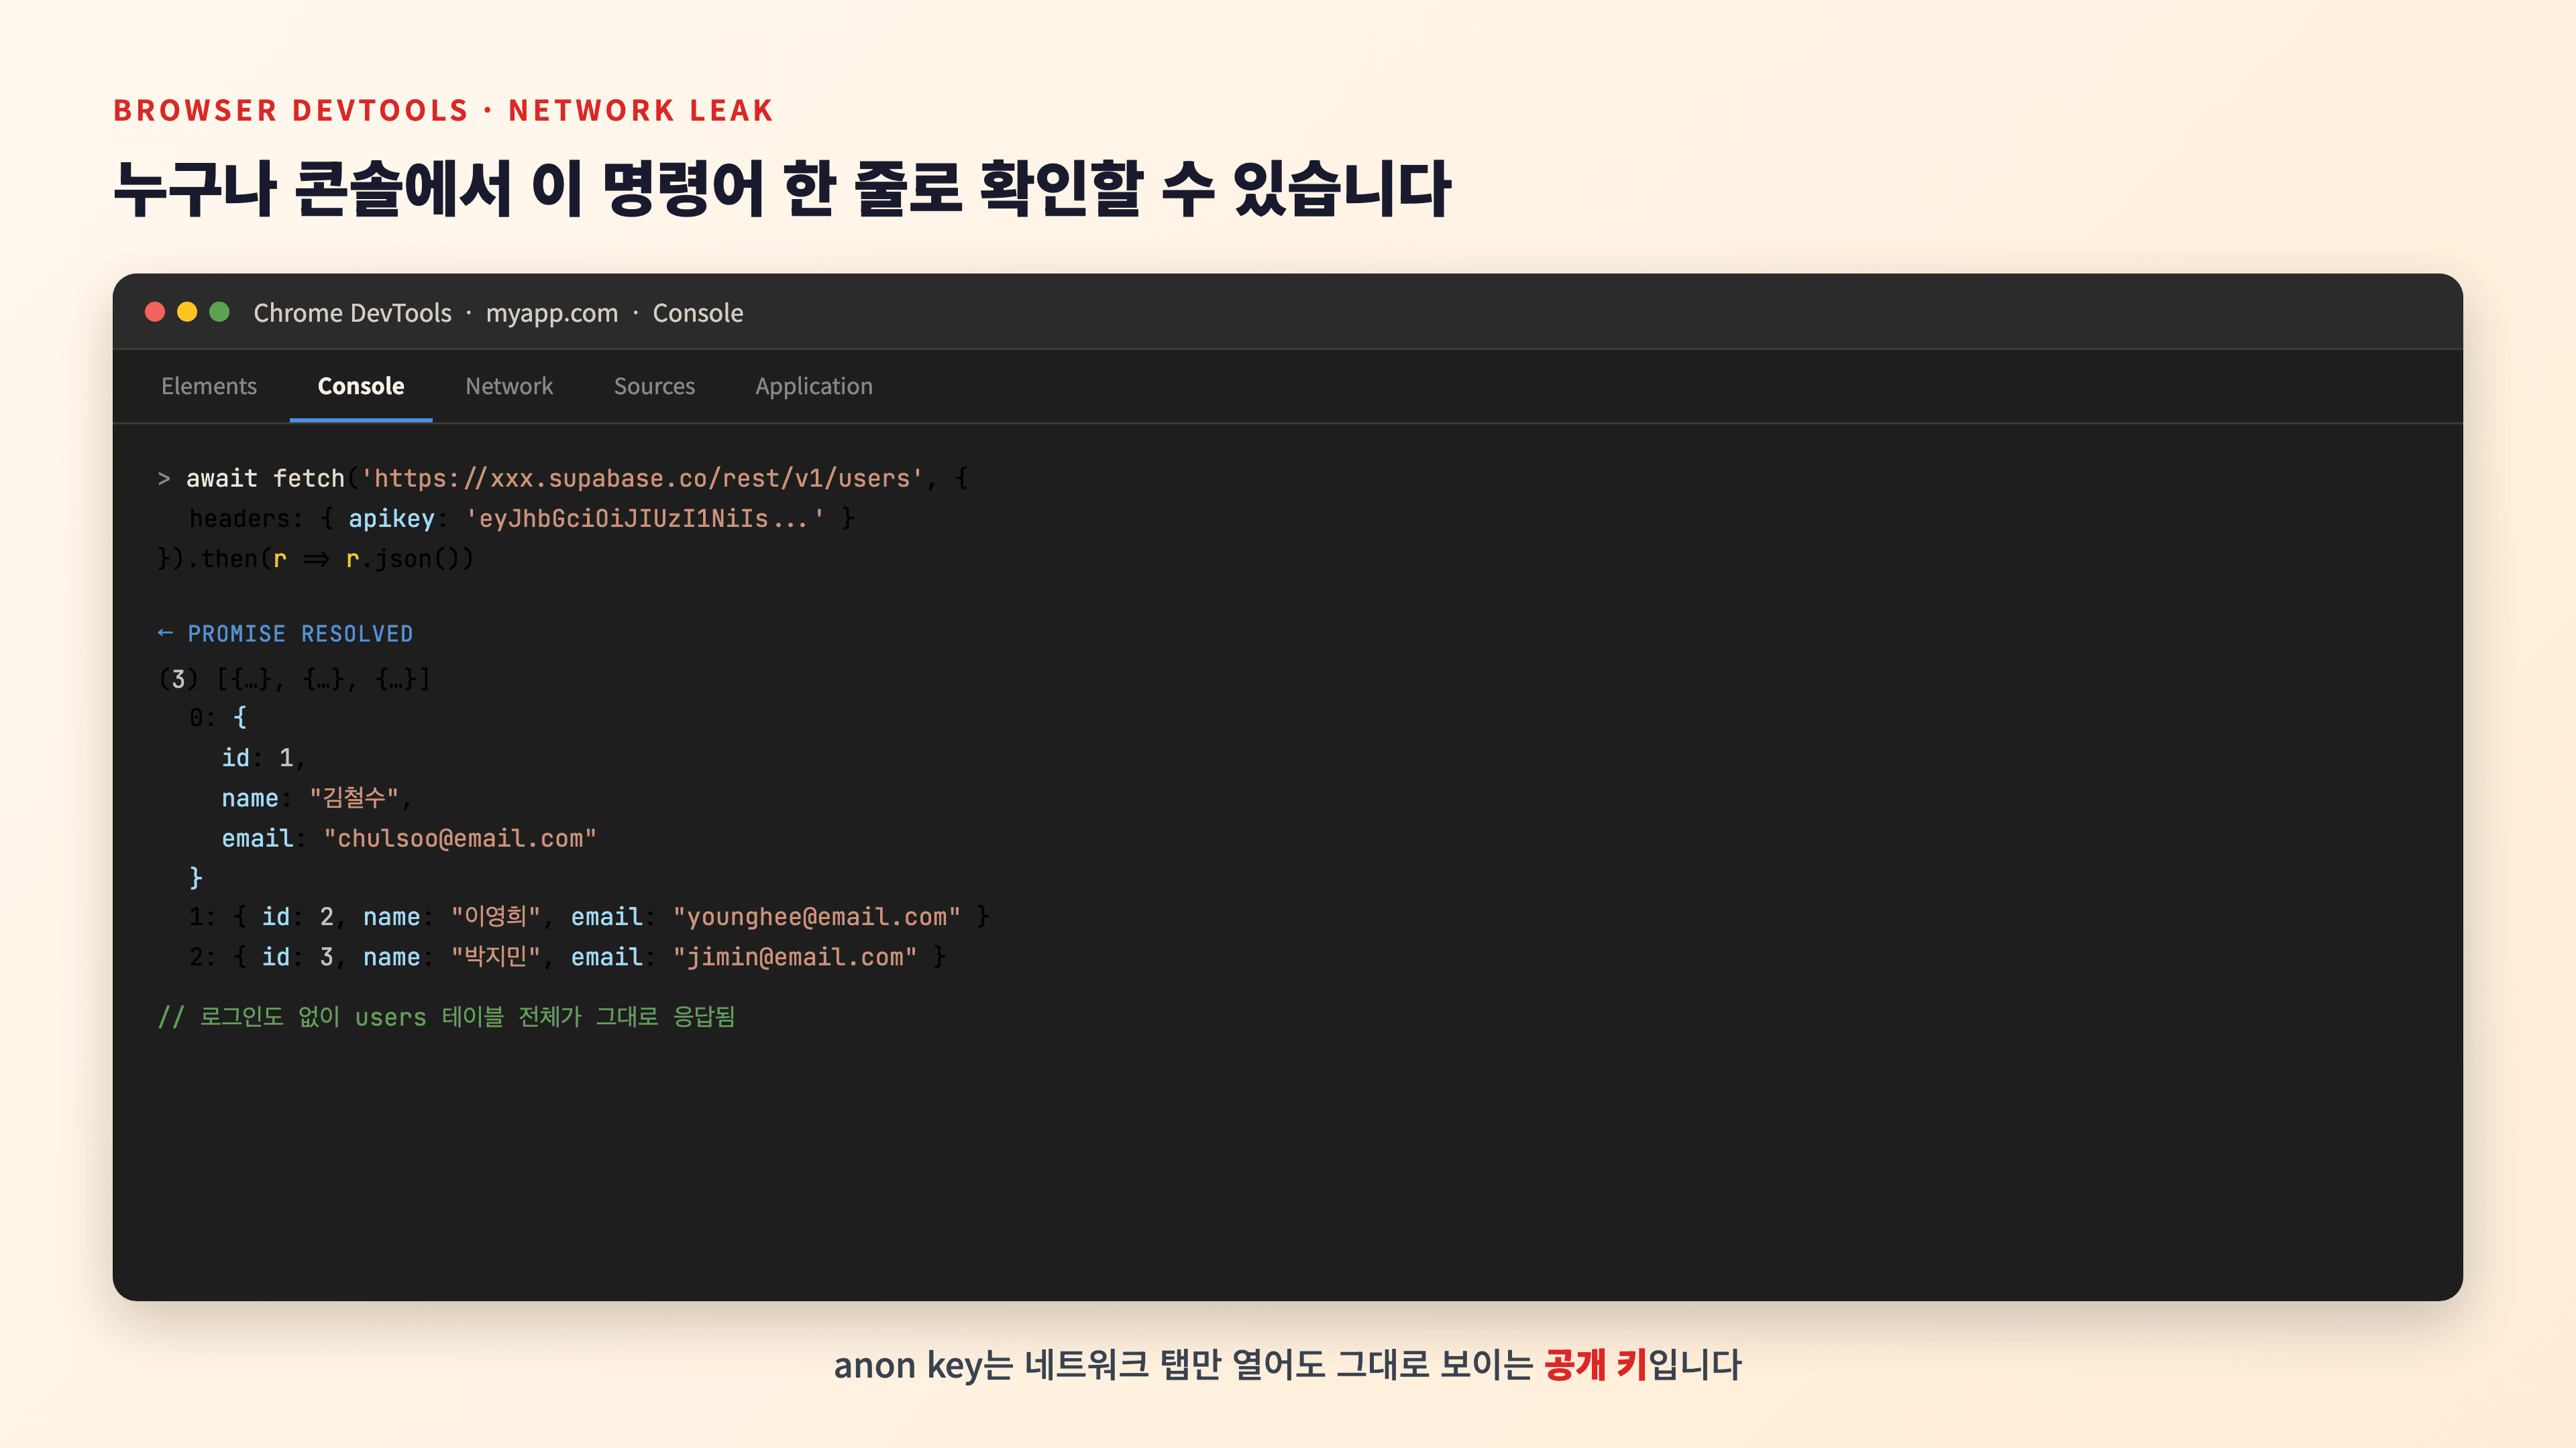Switch to the Network tab
This screenshot has height=1448, width=2576.
[x=509, y=385]
